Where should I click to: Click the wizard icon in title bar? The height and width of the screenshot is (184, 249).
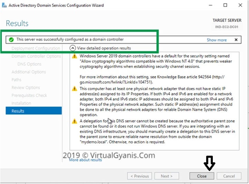pos(4,5)
